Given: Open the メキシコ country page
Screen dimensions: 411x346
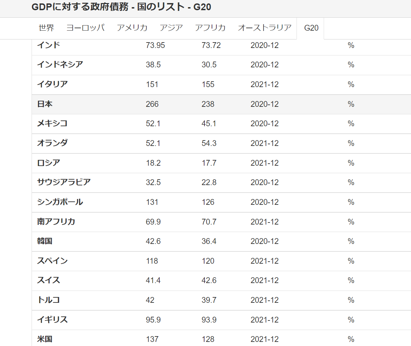Looking at the screenshot, I should click(52, 123).
